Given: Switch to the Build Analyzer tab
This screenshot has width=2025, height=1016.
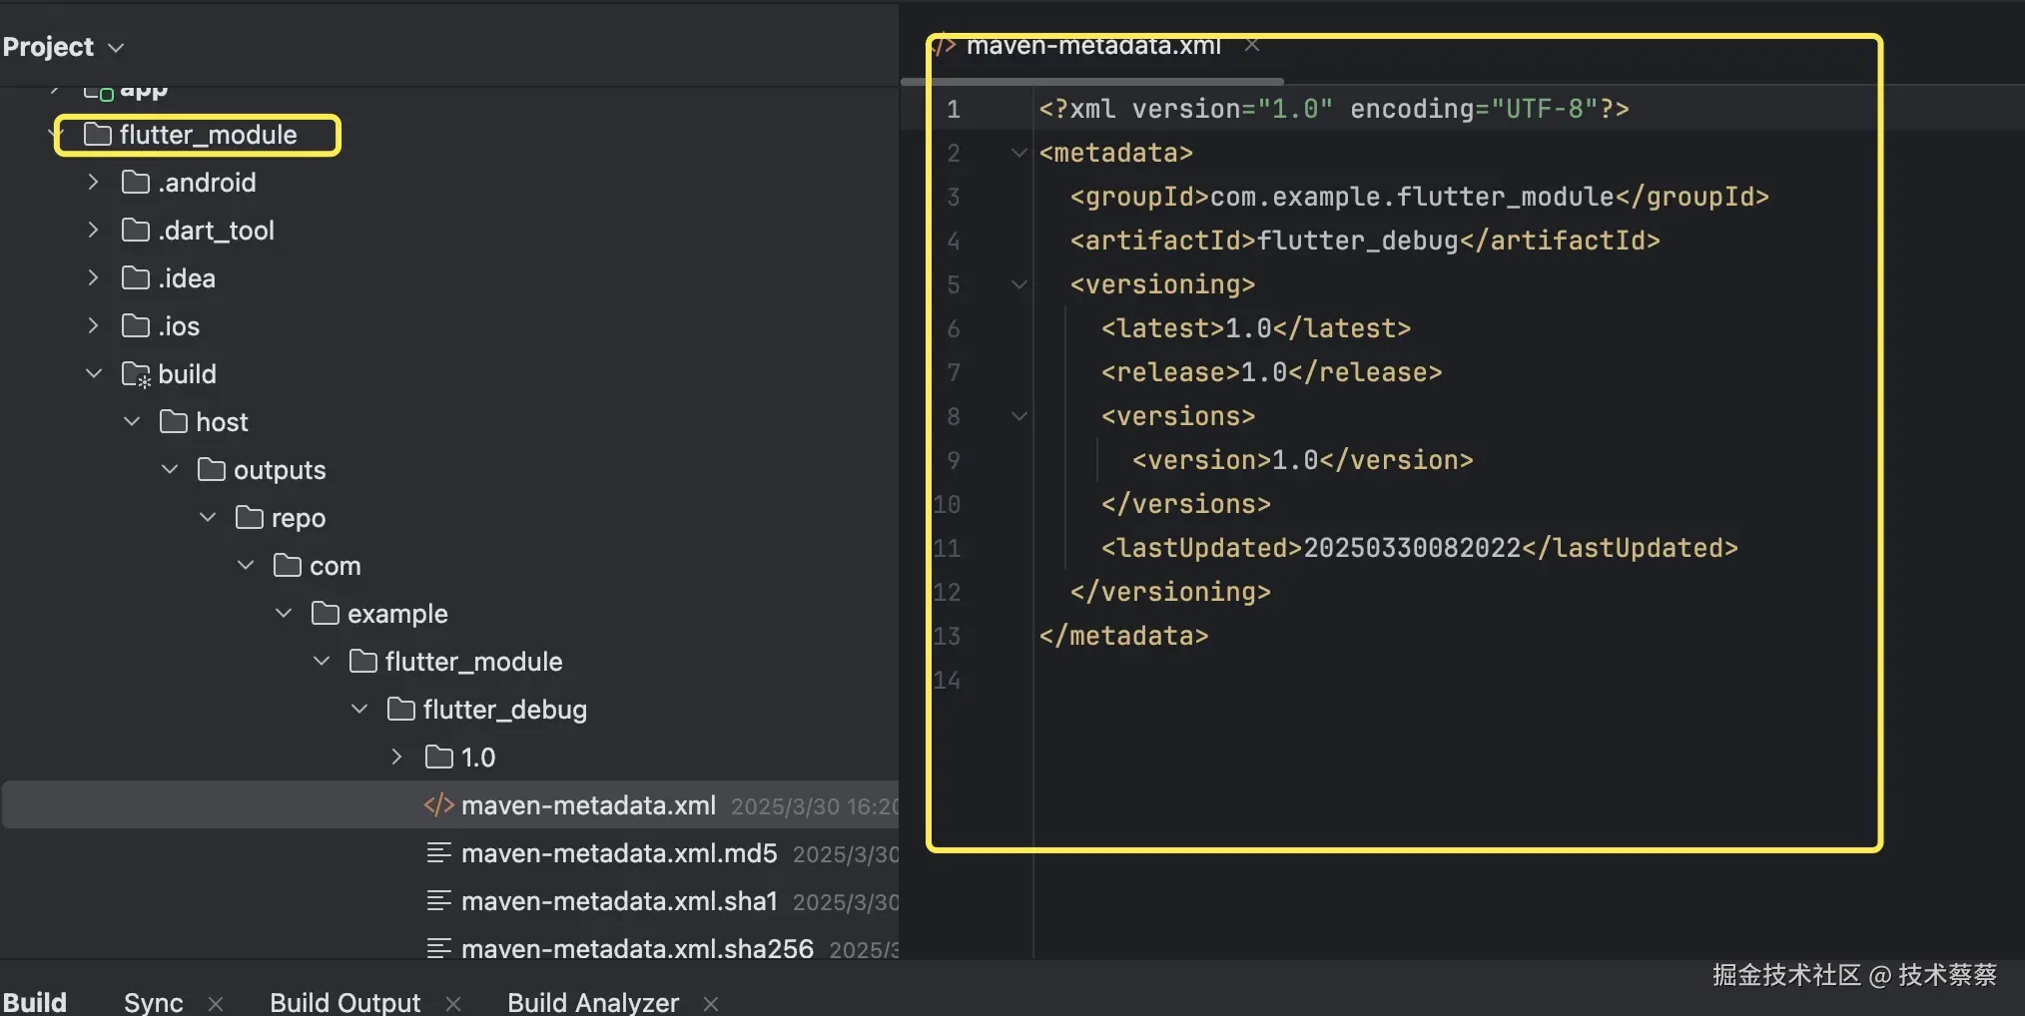Looking at the screenshot, I should pyautogui.click(x=592, y=1002).
